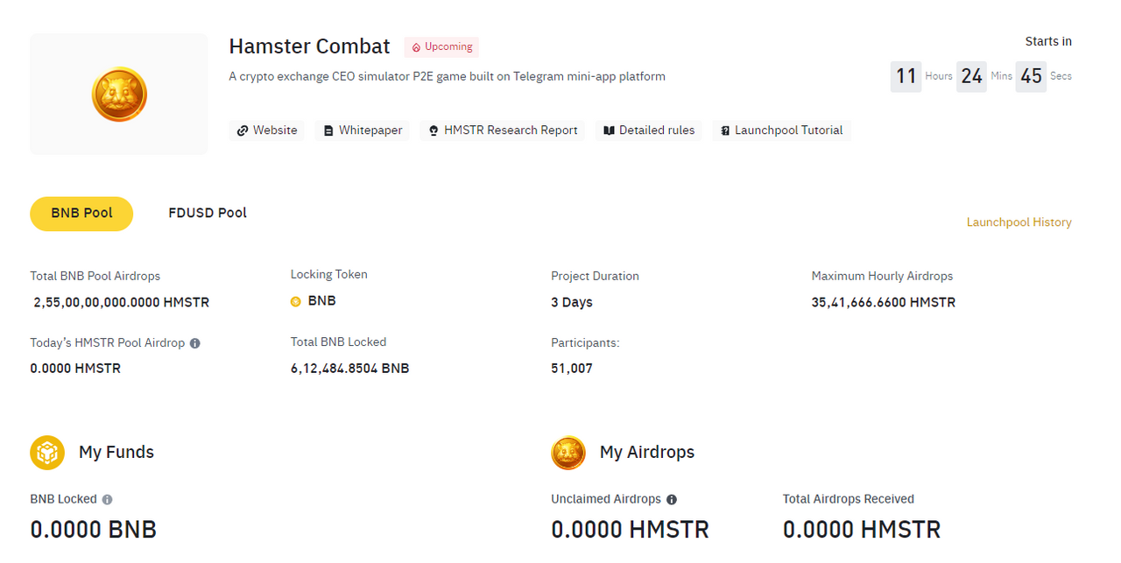Open the Whitepaper link
The width and height of the screenshot is (1121, 563).
(363, 130)
